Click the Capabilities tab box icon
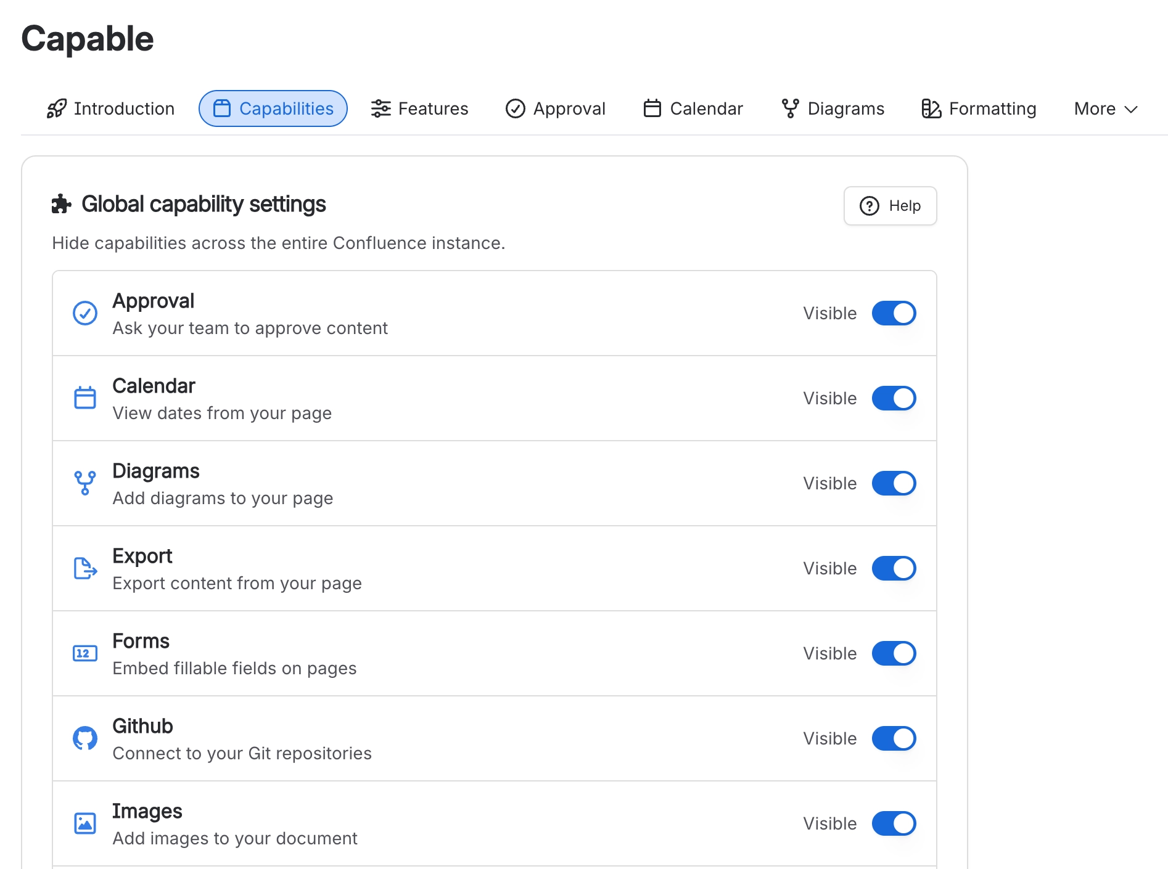This screenshot has width=1168, height=869. click(x=222, y=108)
